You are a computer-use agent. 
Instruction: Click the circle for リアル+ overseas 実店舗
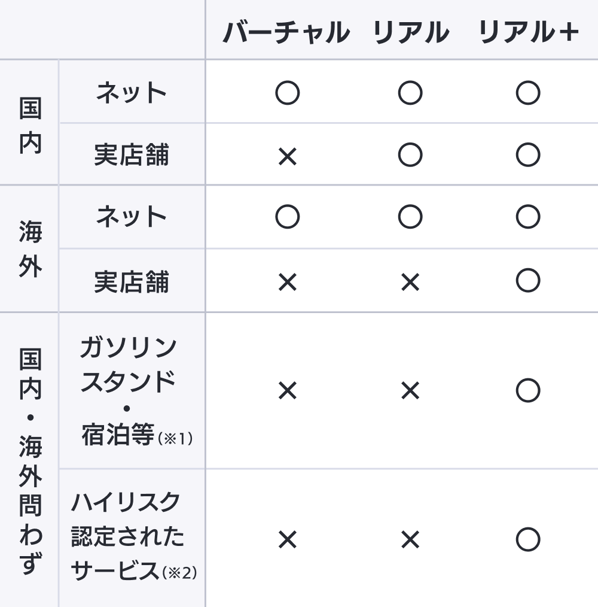[x=528, y=280]
